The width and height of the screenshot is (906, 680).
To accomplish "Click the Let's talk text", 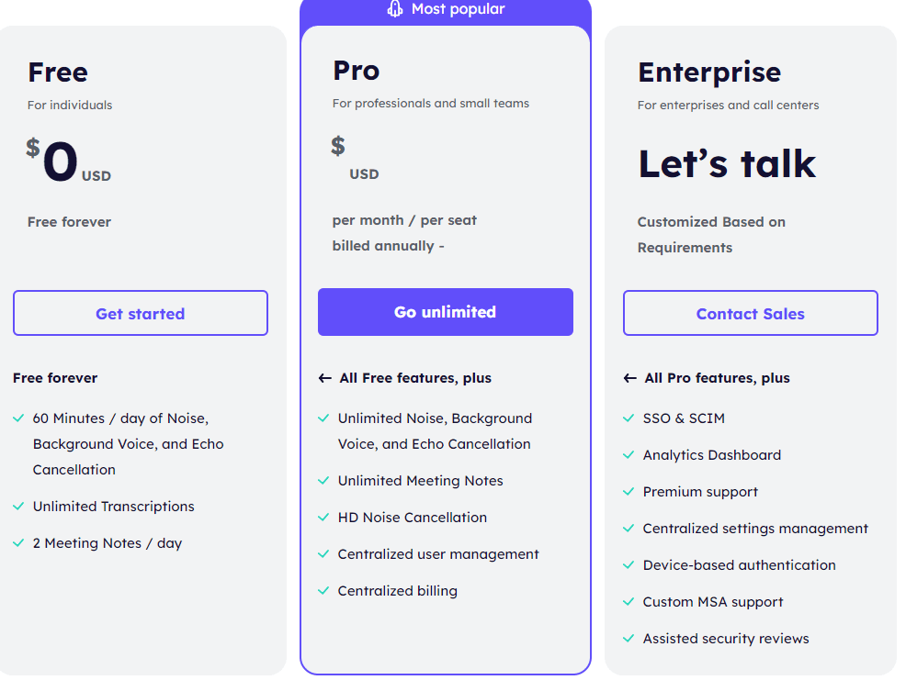I will point(727,163).
